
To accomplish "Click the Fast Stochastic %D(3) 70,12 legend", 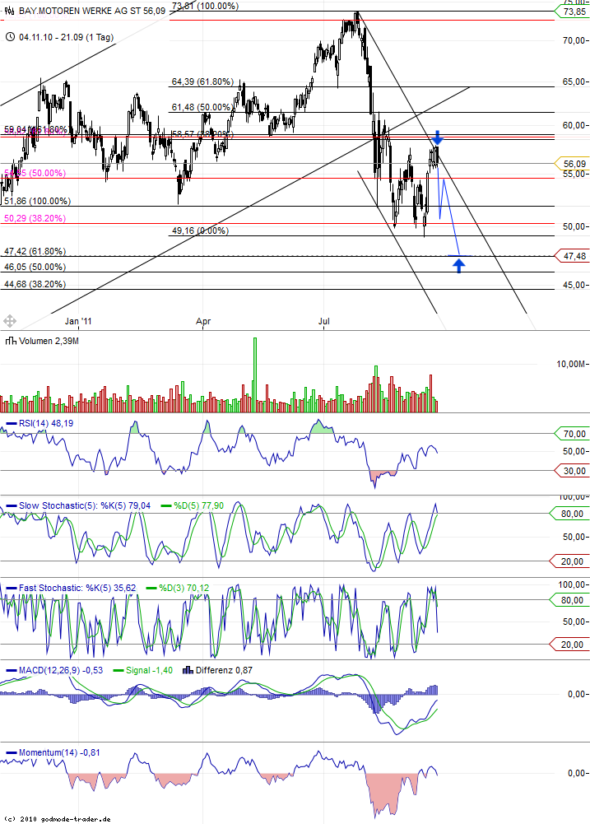I will pyautogui.click(x=178, y=588).
